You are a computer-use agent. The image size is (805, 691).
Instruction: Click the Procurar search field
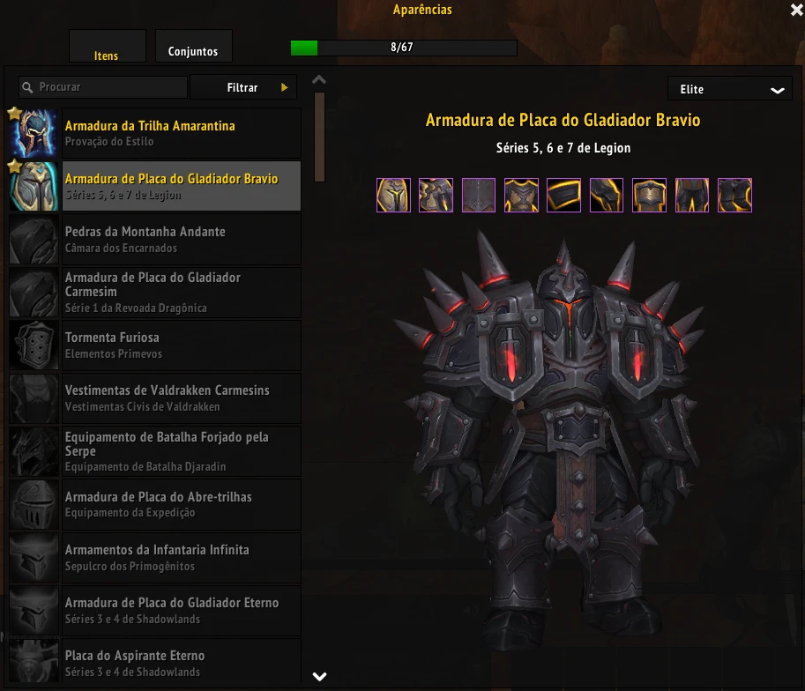coord(103,87)
